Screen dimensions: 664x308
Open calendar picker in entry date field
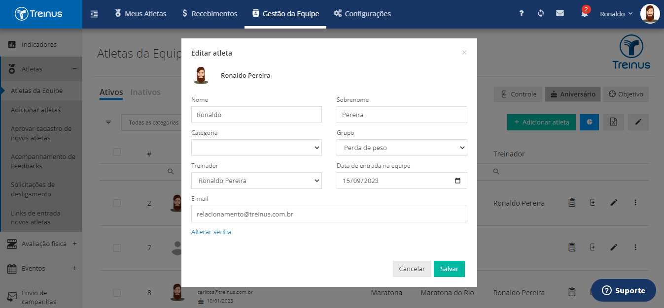tap(457, 181)
